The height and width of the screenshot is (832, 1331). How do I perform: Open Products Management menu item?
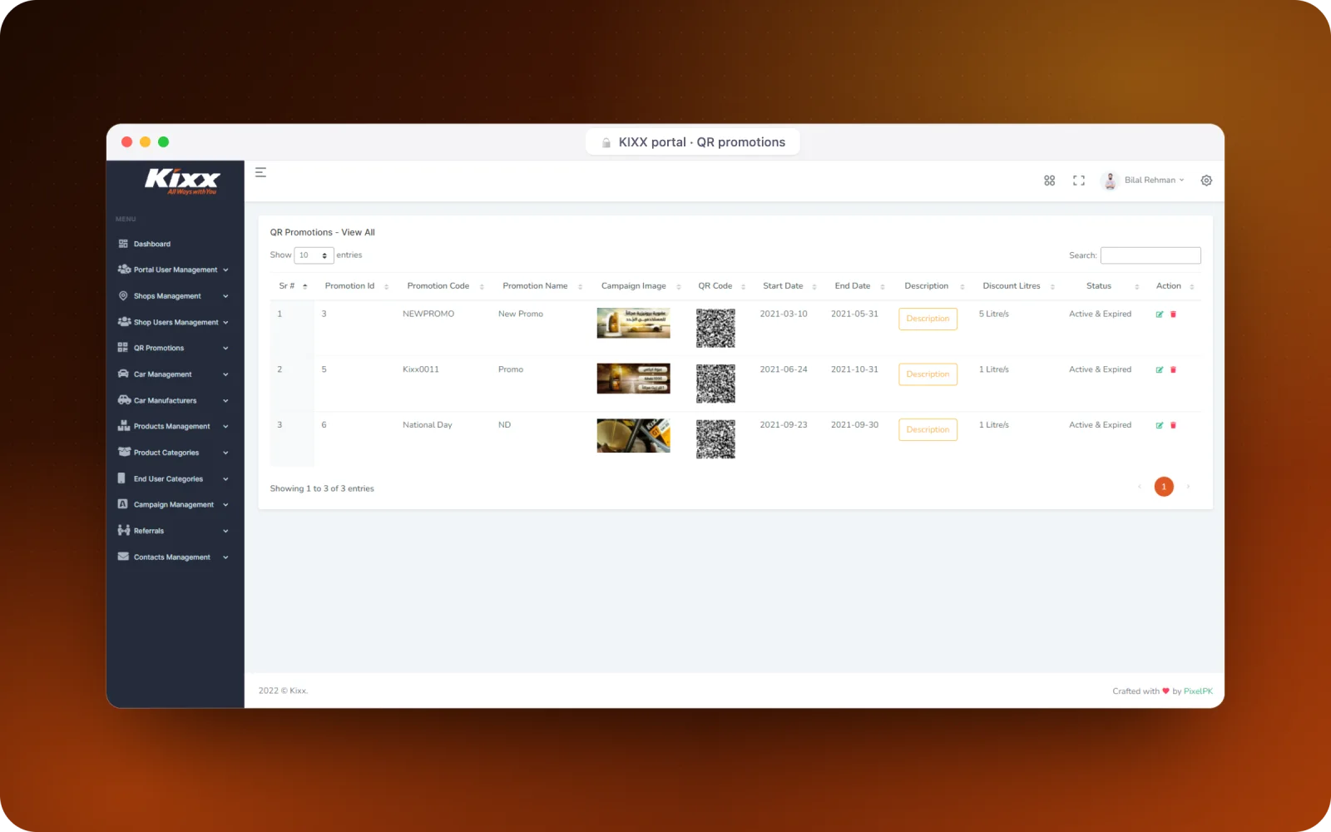[174, 427]
